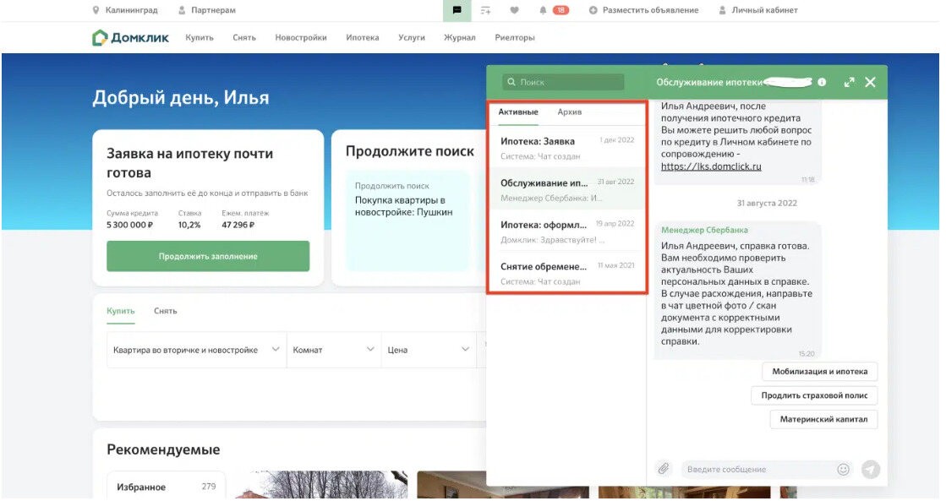Click the saved searches icon near the chat icon
Screen dimensions: 946x501
(x=486, y=10)
